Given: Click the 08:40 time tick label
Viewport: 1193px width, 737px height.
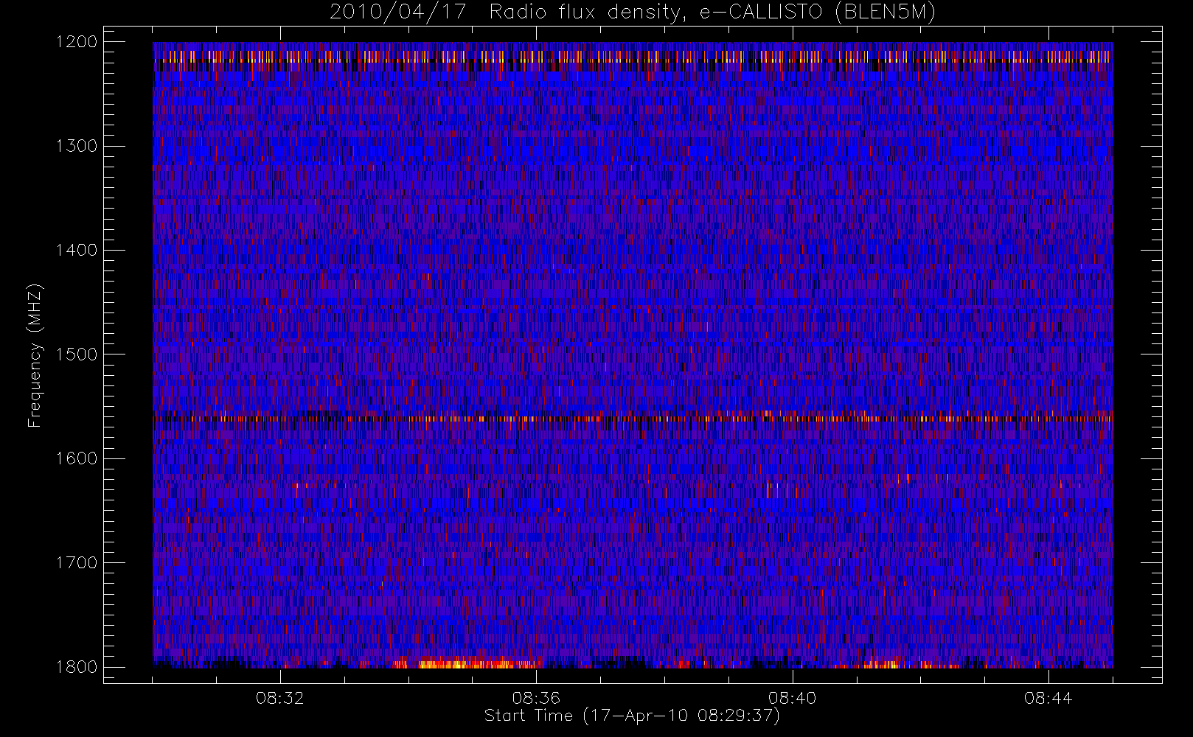Looking at the screenshot, I should click(792, 698).
